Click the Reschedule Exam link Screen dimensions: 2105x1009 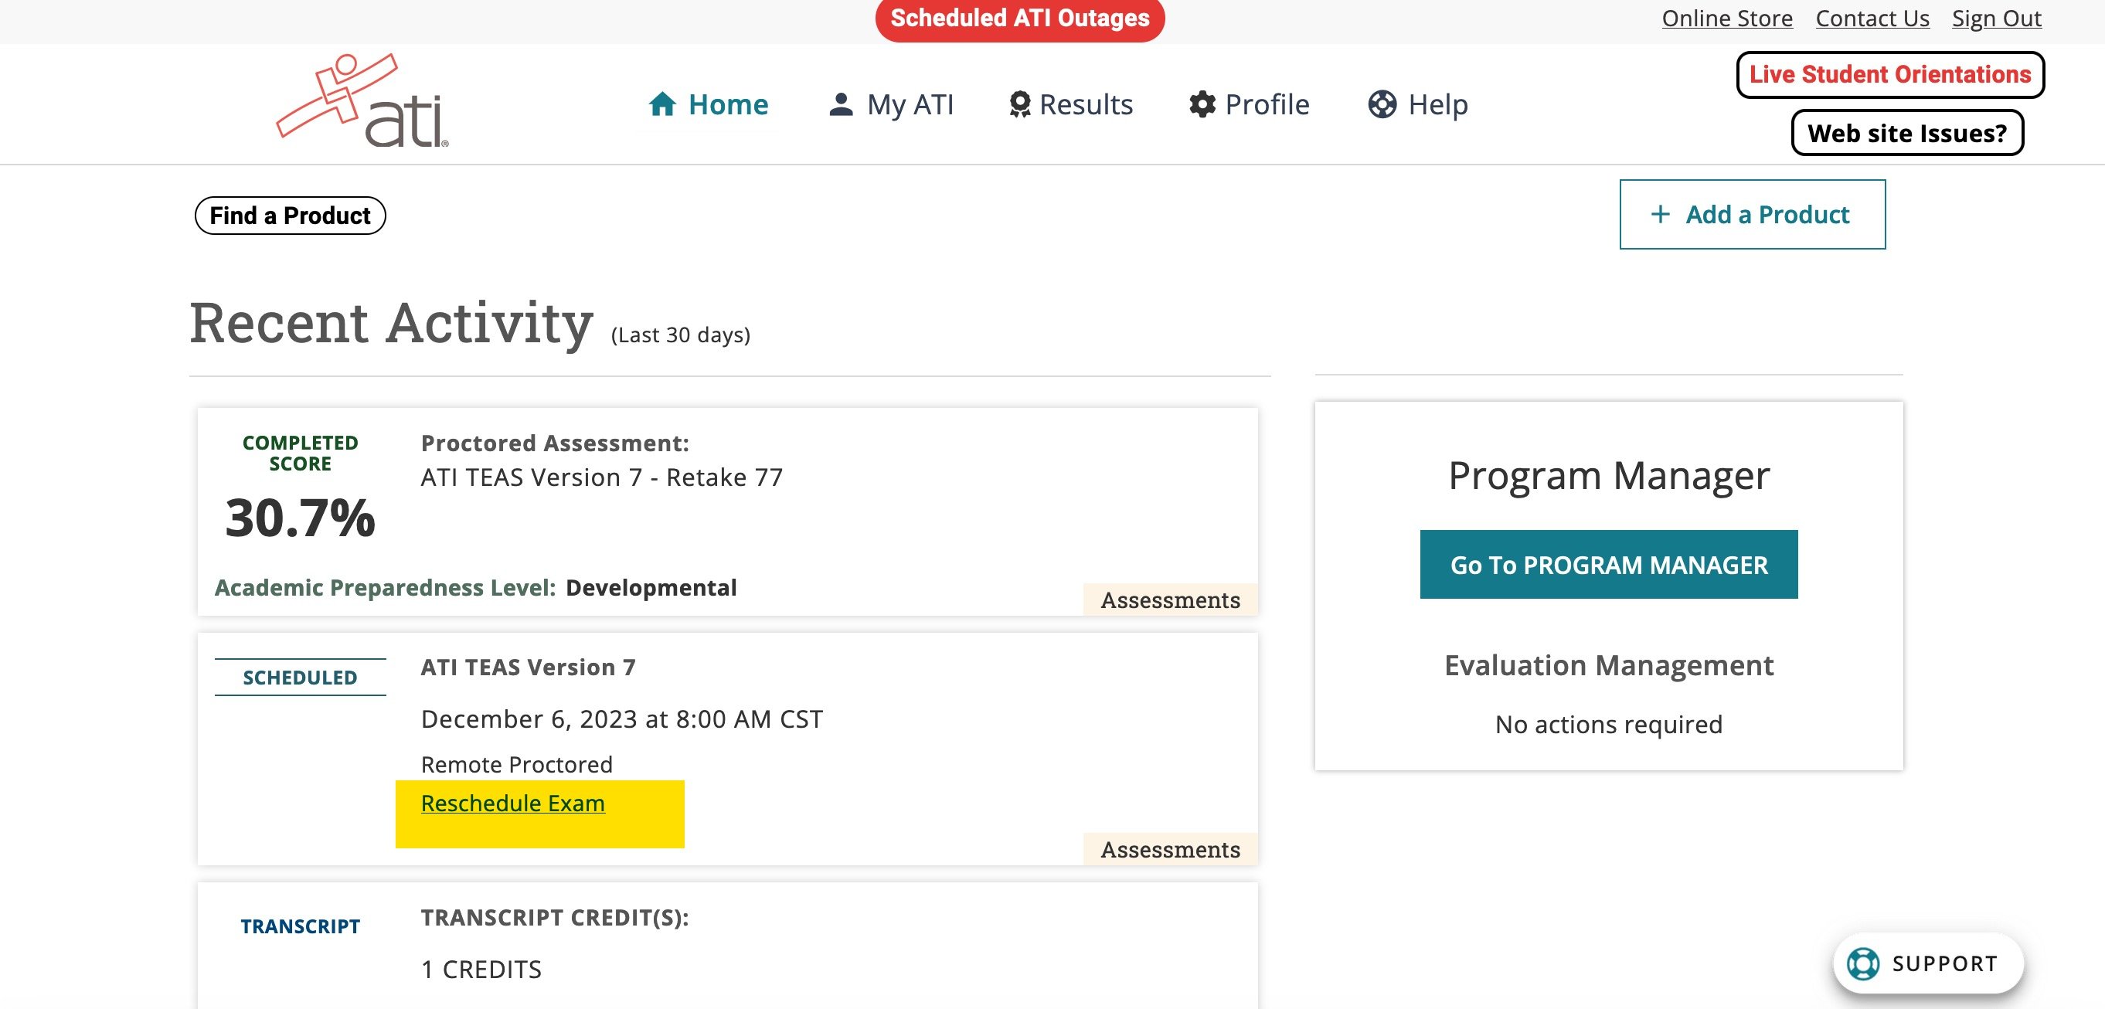[x=512, y=803]
